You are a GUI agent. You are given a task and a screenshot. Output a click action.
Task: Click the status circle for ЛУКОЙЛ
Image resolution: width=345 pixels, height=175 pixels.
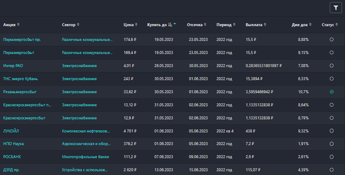[x=331, y=131]
